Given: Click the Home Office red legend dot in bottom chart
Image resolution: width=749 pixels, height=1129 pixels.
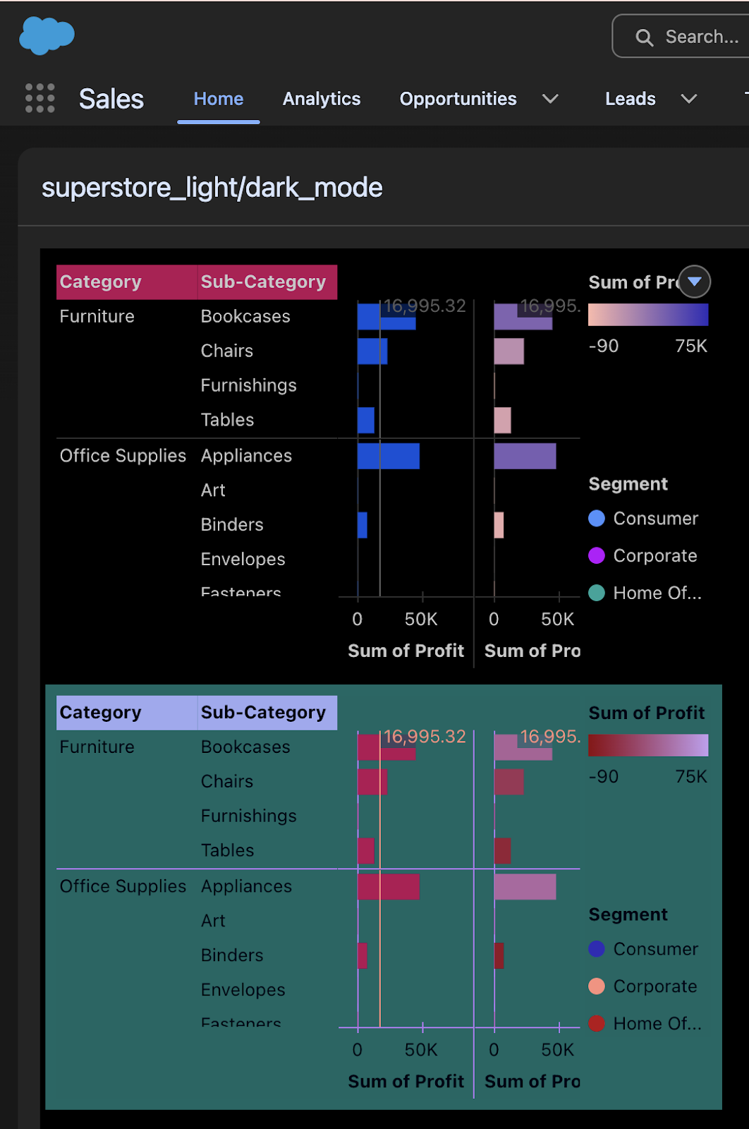Looking at the screenshot, I should (x=597, y=1024).
